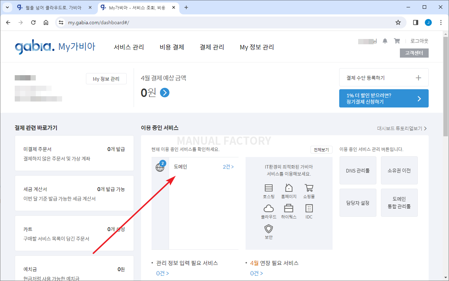The image size is (449, 281).
Task: Open the IDC service icon
Action: pos(309,211)
